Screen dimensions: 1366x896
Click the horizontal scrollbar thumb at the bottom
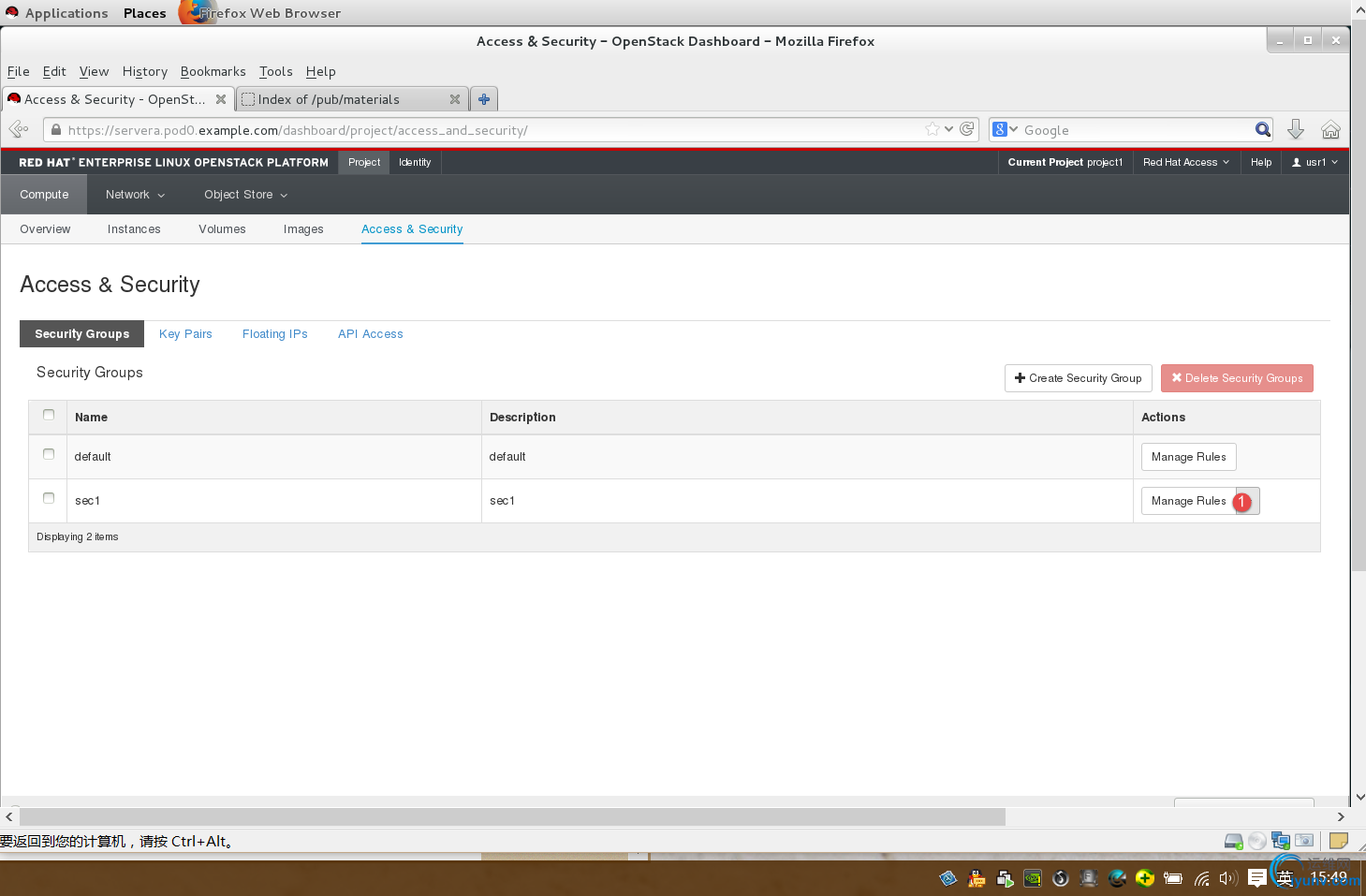(x=513, y=816)
